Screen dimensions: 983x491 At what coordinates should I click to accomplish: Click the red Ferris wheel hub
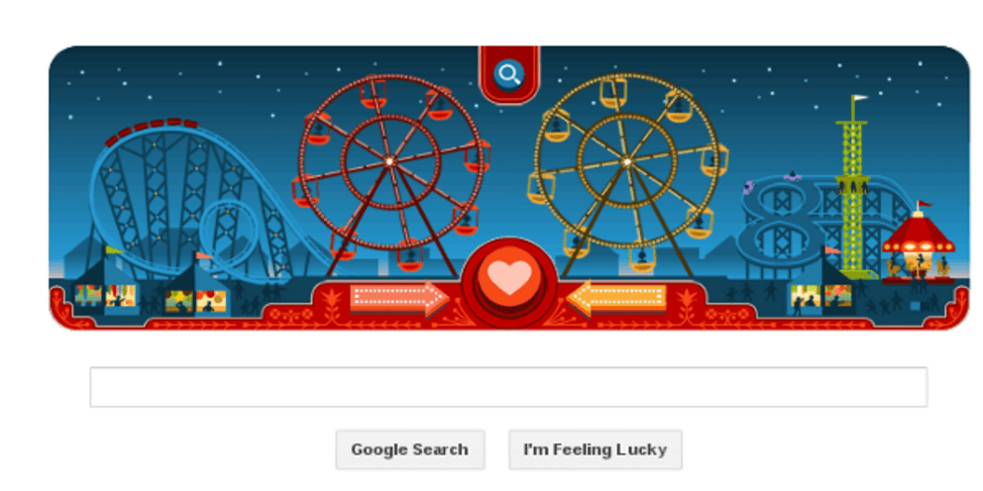pyautogui.click(x=389, y=161)
